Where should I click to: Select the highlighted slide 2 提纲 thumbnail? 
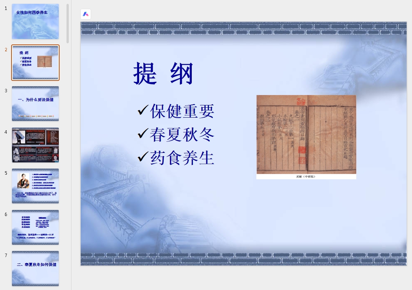(35, 62)
